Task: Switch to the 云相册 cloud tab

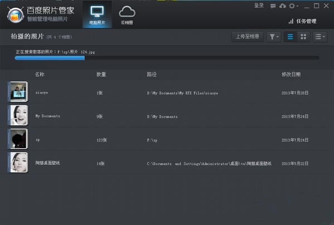Action: (127, 14)
